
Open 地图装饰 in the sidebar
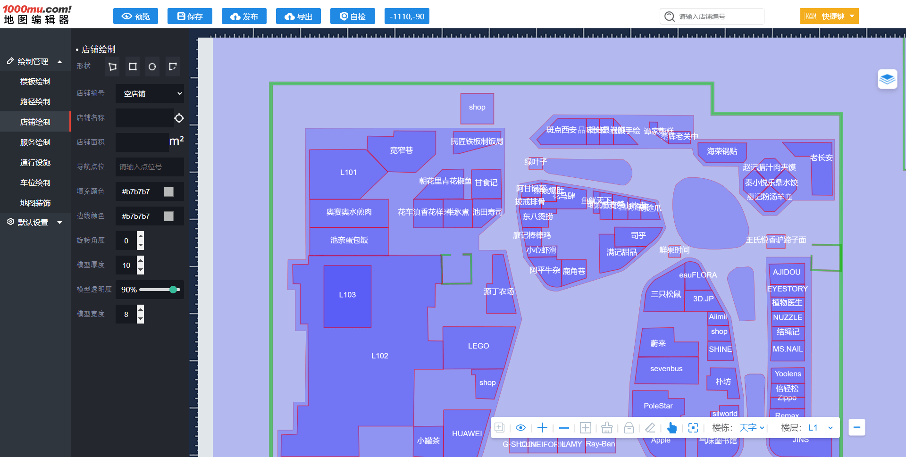click(x=35, y=203)
